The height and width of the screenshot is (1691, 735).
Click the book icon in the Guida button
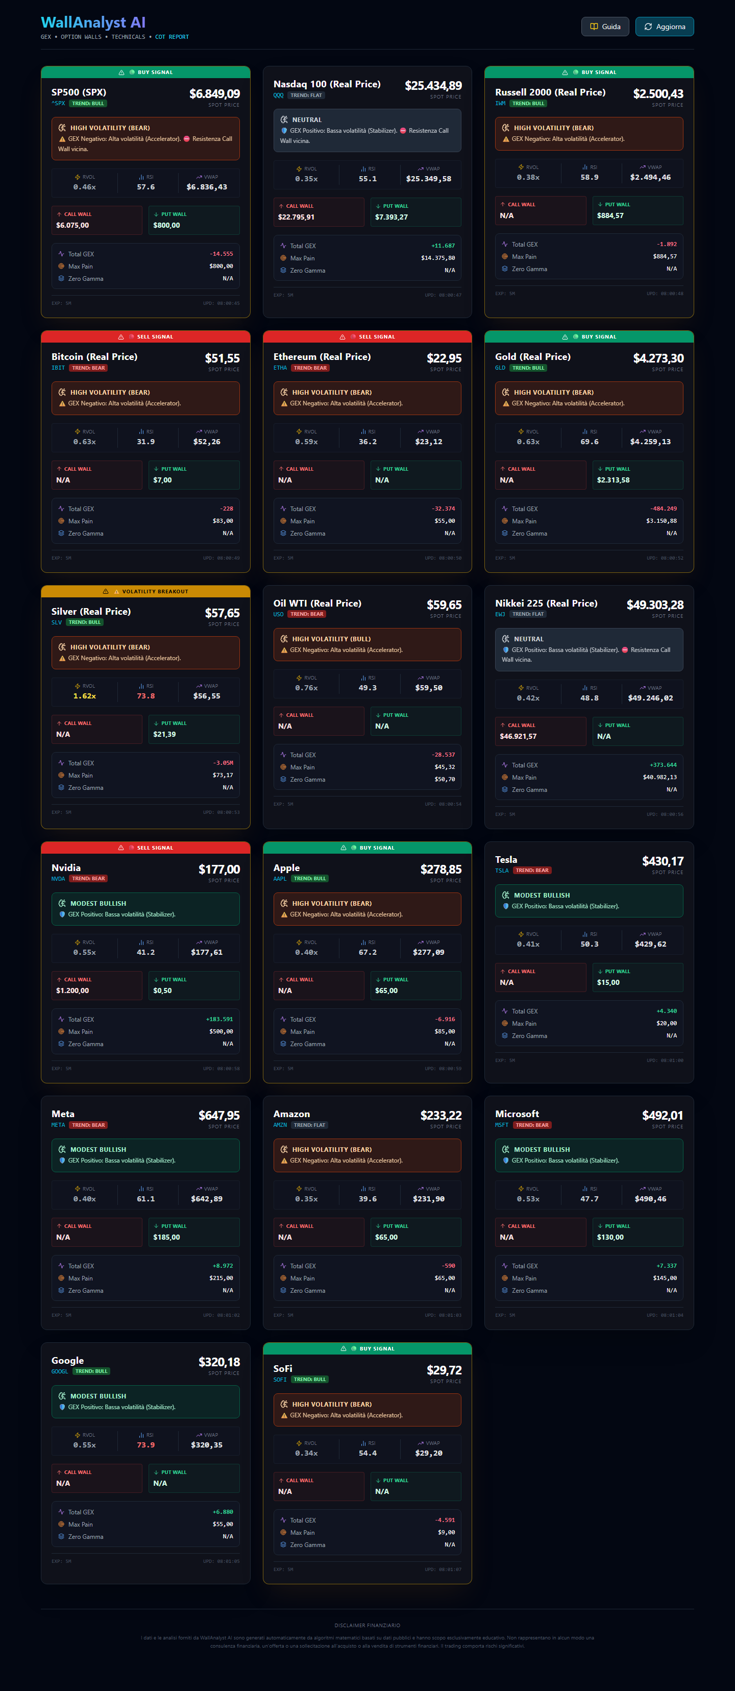tap(594, 27)
